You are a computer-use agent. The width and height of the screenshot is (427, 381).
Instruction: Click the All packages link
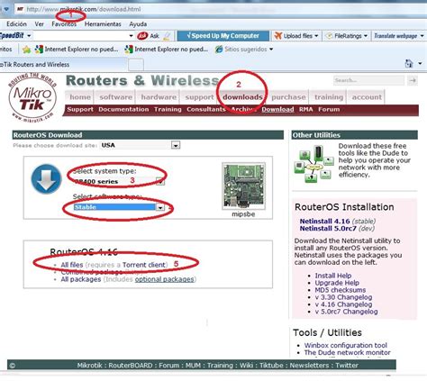pyautogui.click(x=81, y=279)
